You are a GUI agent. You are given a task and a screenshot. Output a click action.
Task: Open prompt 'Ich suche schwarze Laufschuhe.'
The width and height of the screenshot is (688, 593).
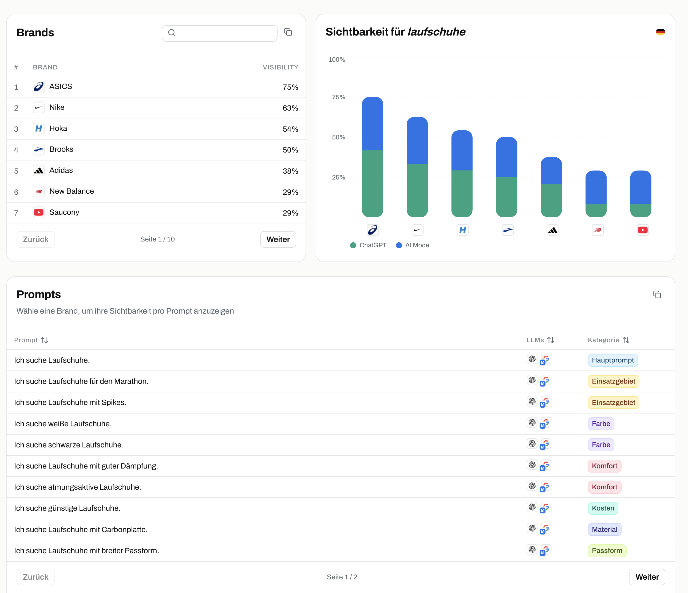click(69, 445)
